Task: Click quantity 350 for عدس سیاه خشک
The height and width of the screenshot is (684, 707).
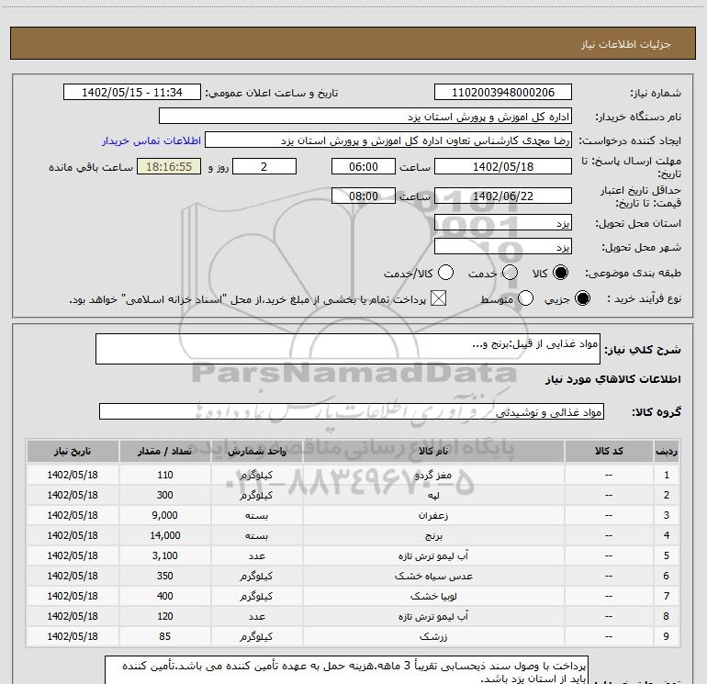Action: click(165, 577)
